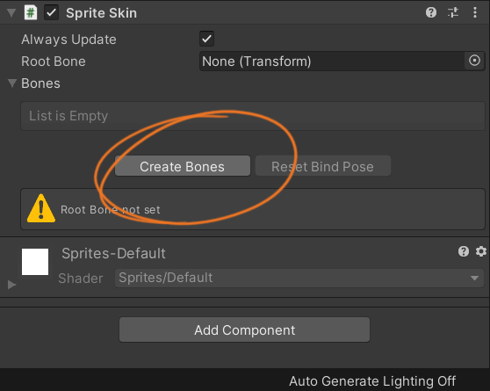Image resolution: width=490 pixels, height=391 pixels.
Task: Click Auto Generate Lighting Off status
Action: (x=372, y=381)
